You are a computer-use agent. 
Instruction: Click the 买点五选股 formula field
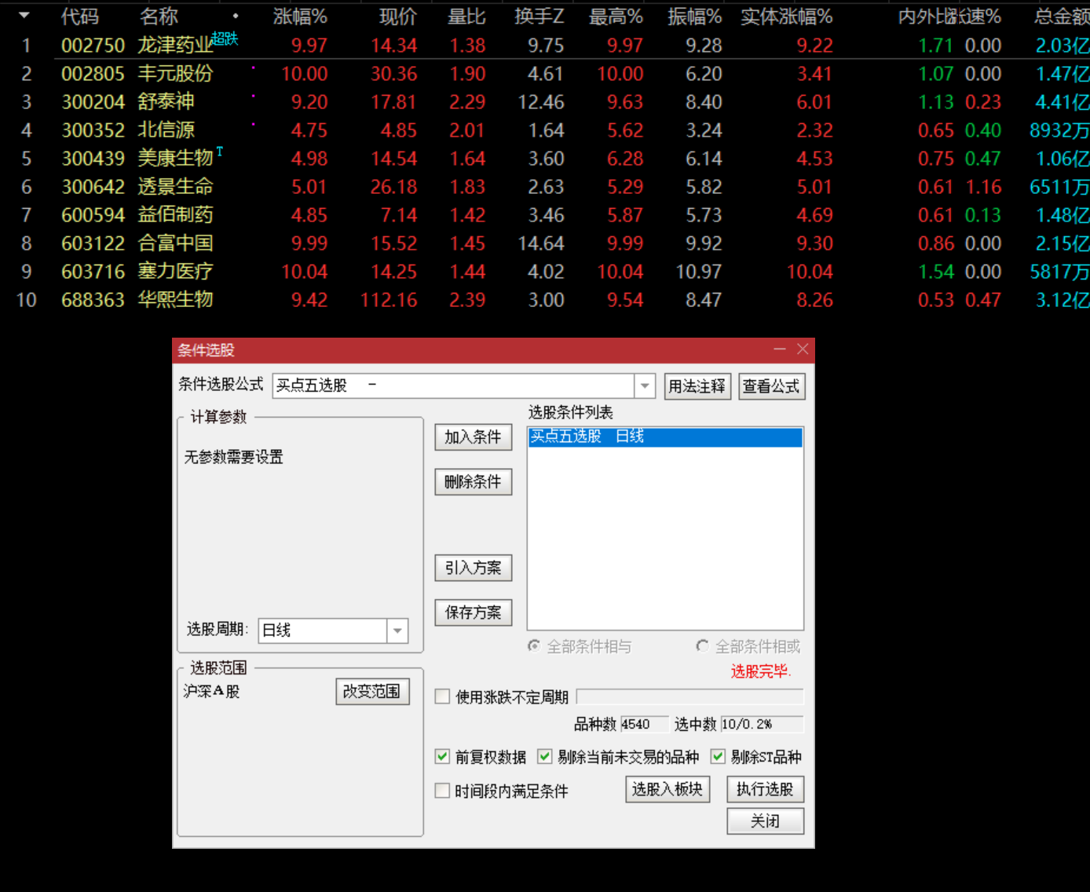454,386
